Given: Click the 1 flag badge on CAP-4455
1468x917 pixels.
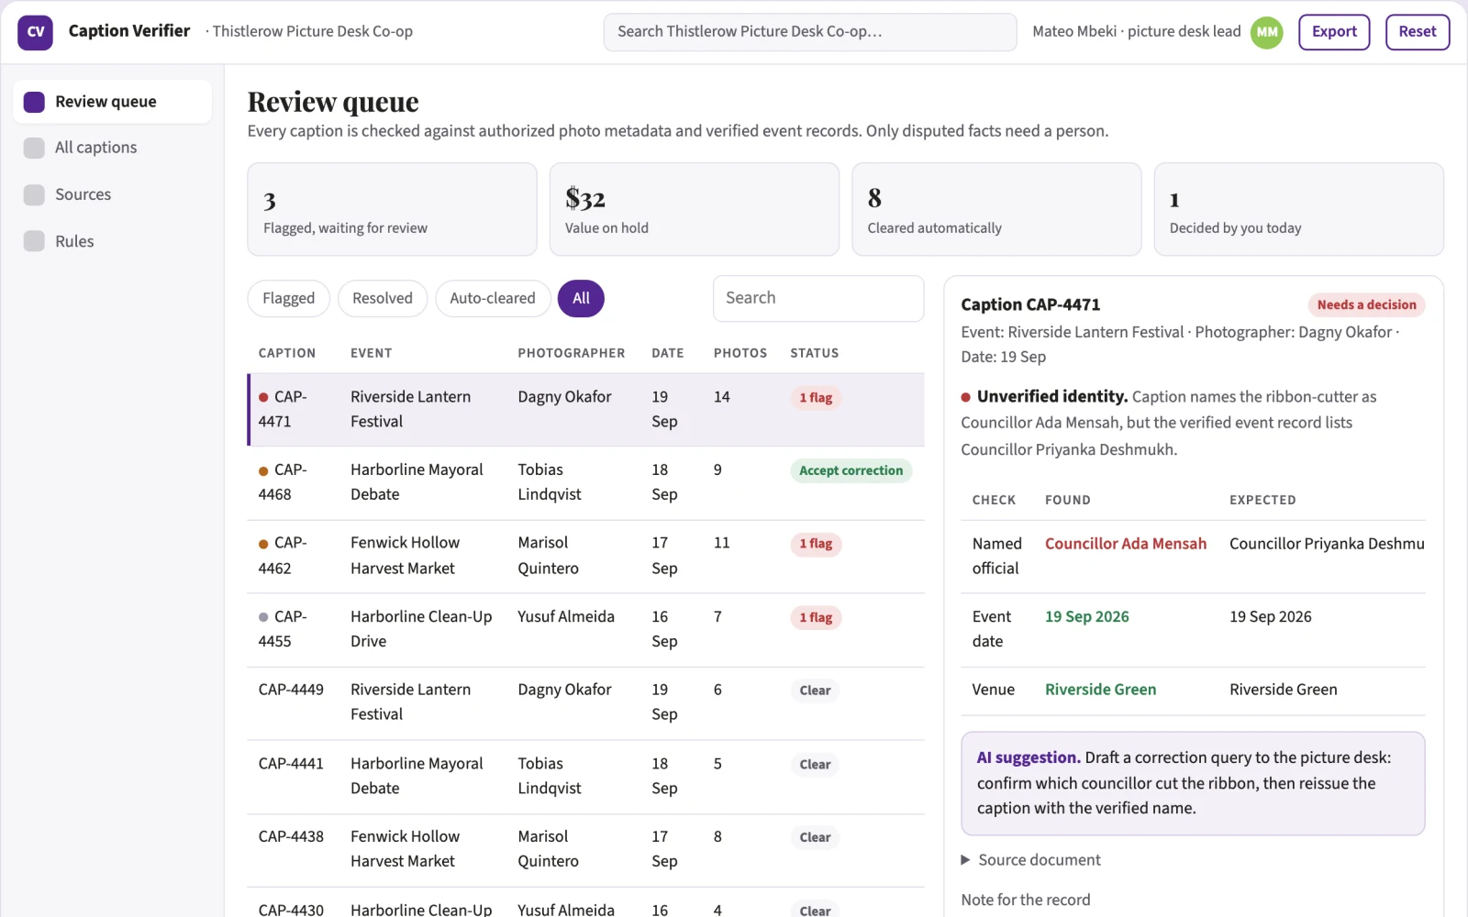Looking at the screenshot, I should pyautogui.click(x=816, y=618).
